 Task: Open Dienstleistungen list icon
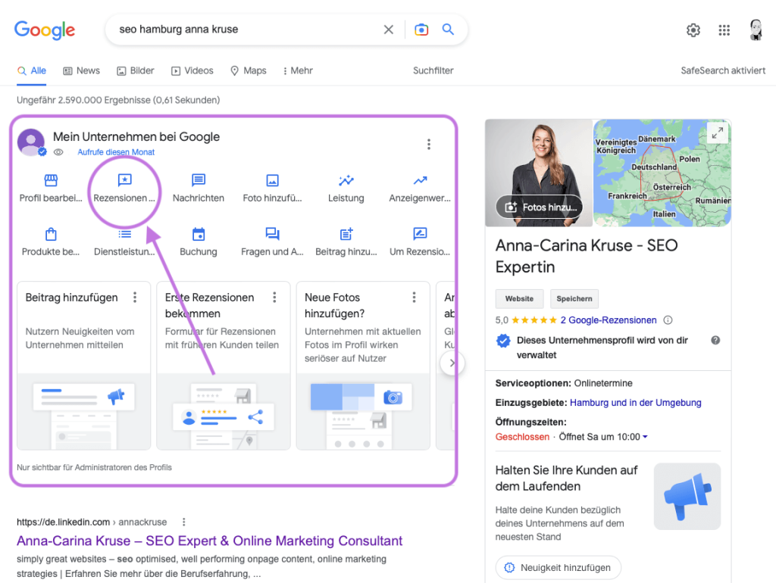[x=124, y=234]
